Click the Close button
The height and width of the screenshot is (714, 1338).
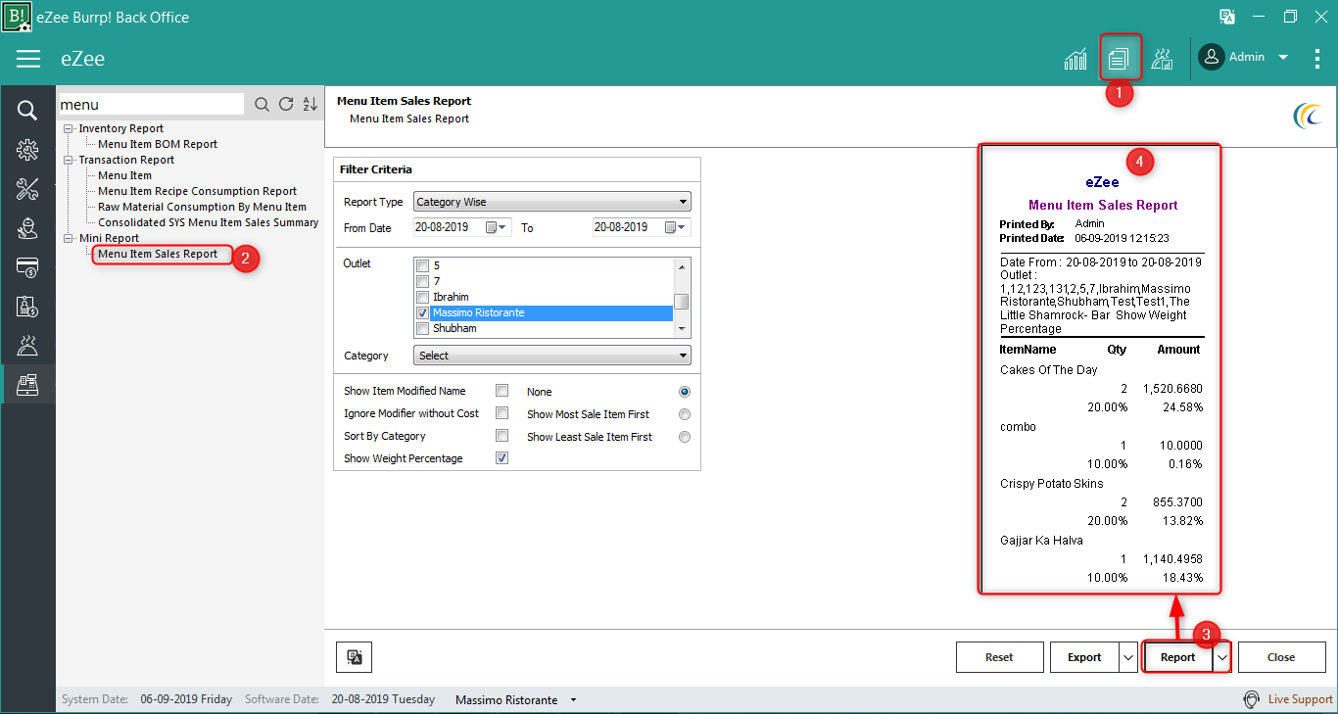coord(1281,657)
